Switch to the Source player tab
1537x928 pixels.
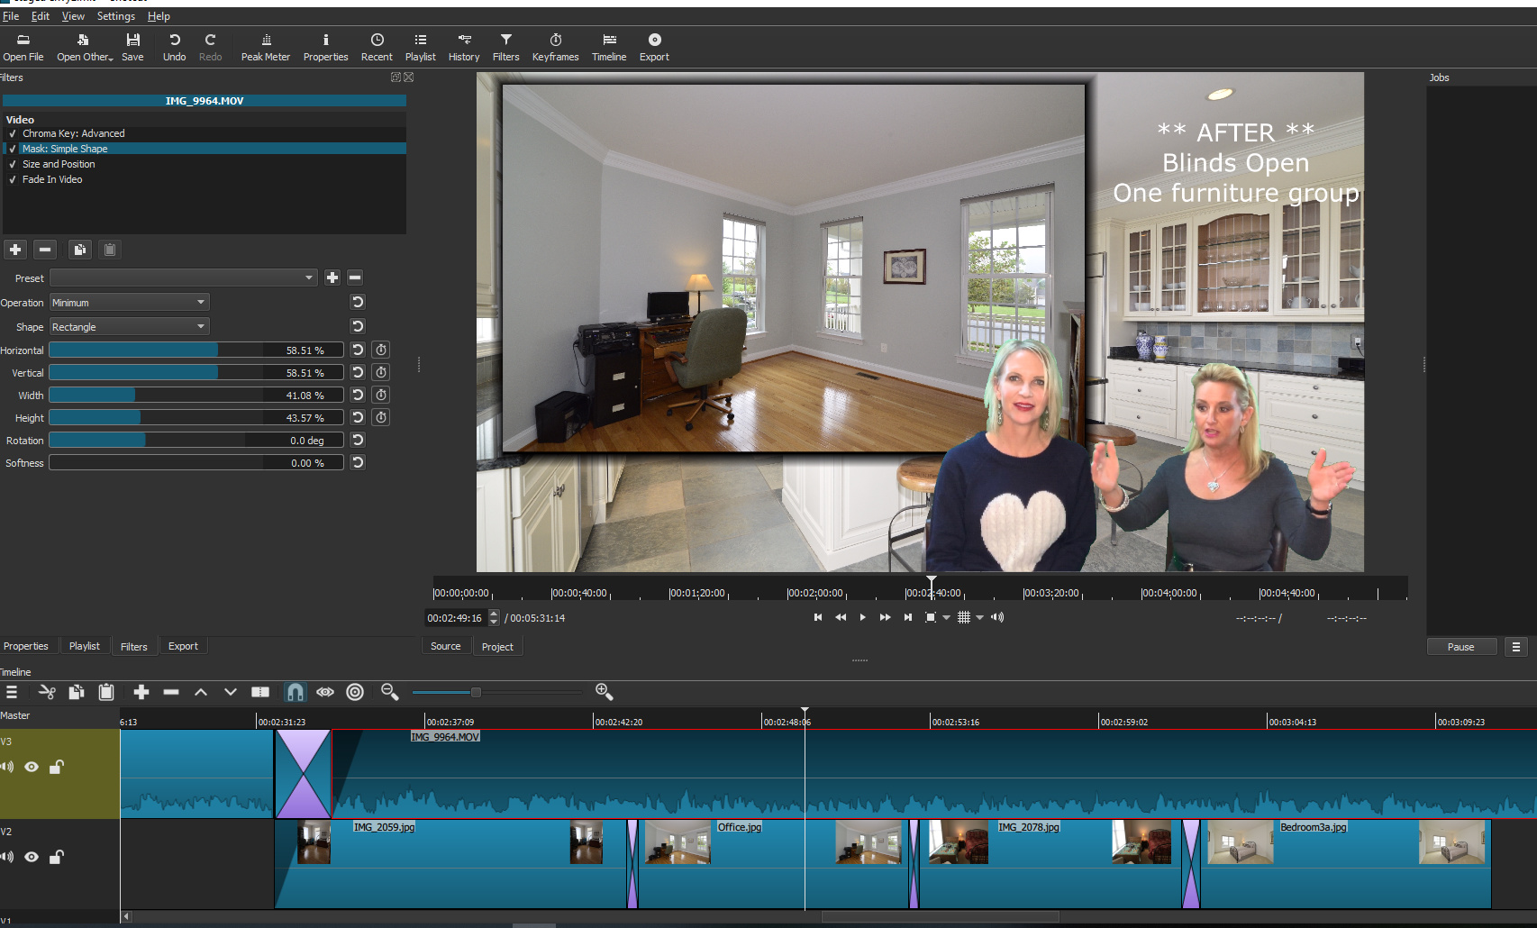(445, 646)
